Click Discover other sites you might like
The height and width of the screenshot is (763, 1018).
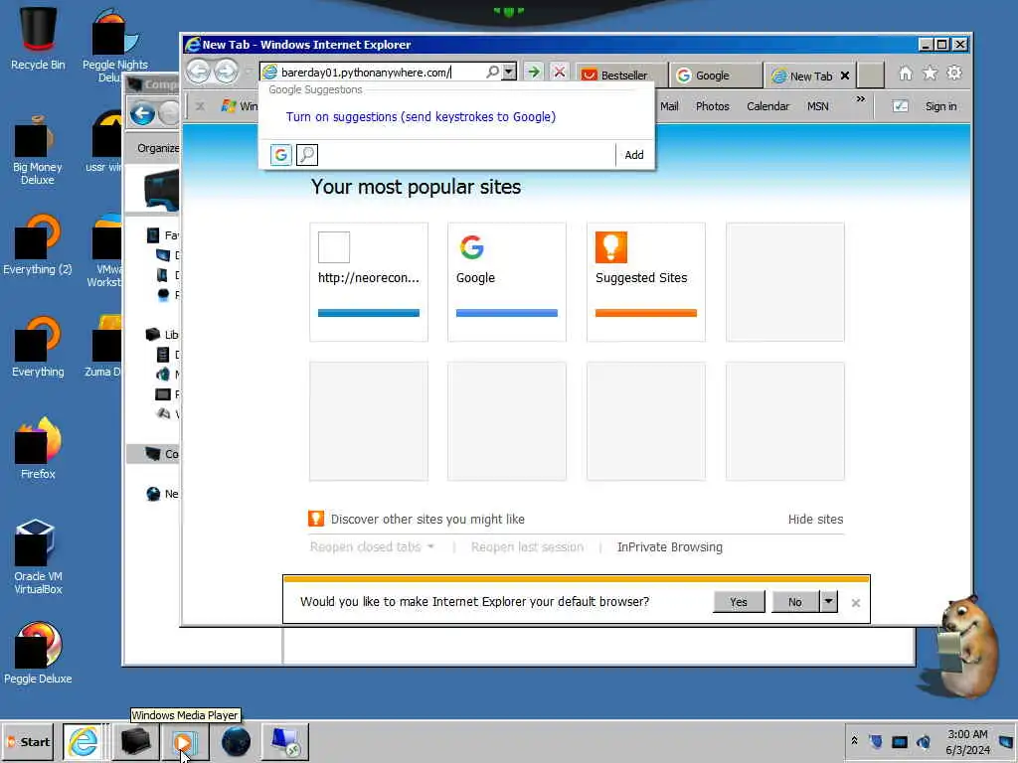pyautogui.click(x=427, y=519)
